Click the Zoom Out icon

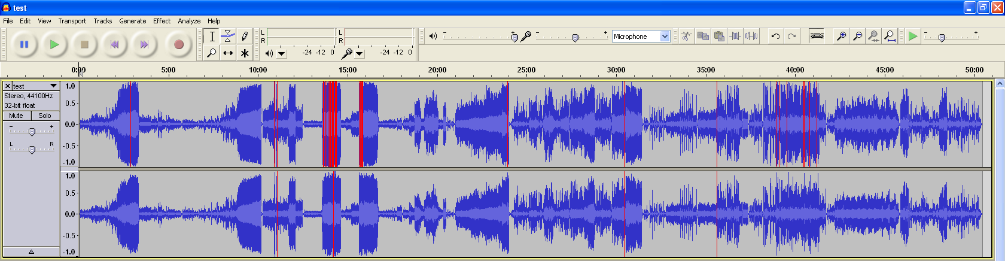coord(857,36)
